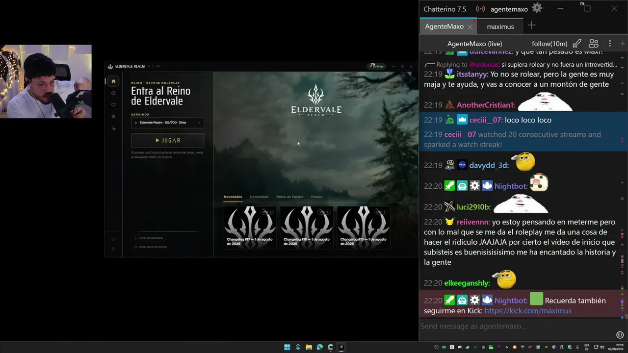Focus the Send message as agentemaxo field
628x353 pixels.
click(x=516, y=326)
